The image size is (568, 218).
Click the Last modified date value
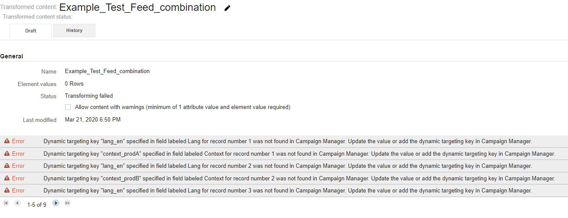pyautogui.click(x=93, y=119)
